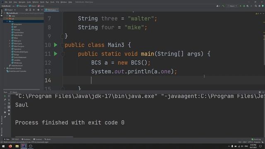
Task: Open the Project view selector dropdown
Action: pos(10,10)
